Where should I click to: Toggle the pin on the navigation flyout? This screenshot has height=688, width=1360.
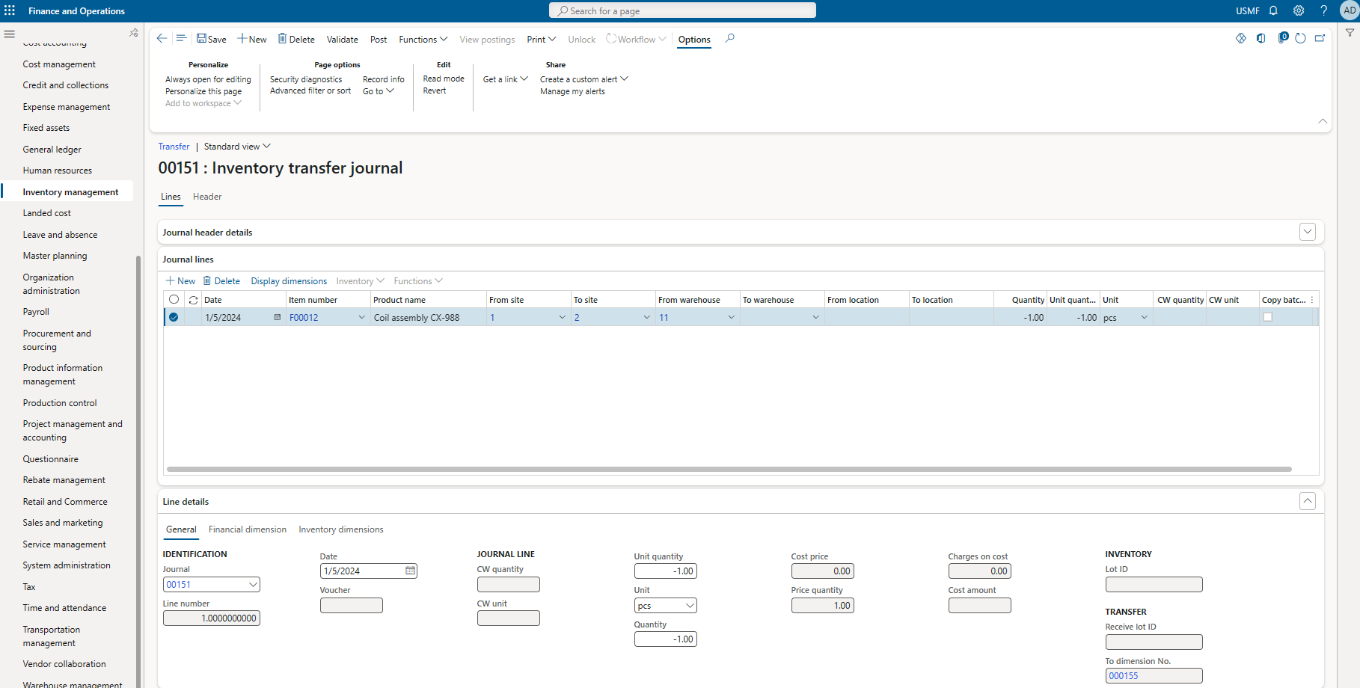[x=133, y=32]
